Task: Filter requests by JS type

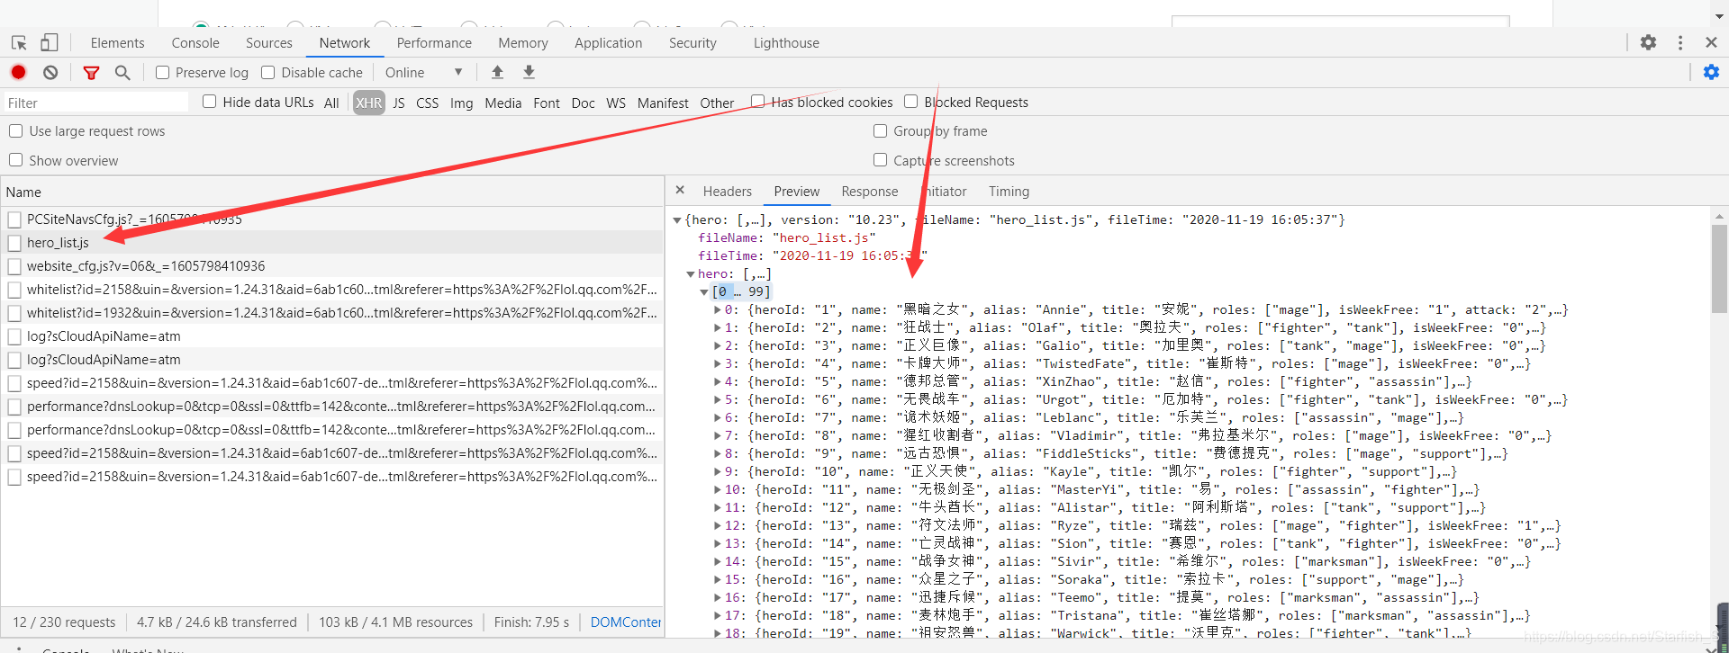Action: pos(399,103)
